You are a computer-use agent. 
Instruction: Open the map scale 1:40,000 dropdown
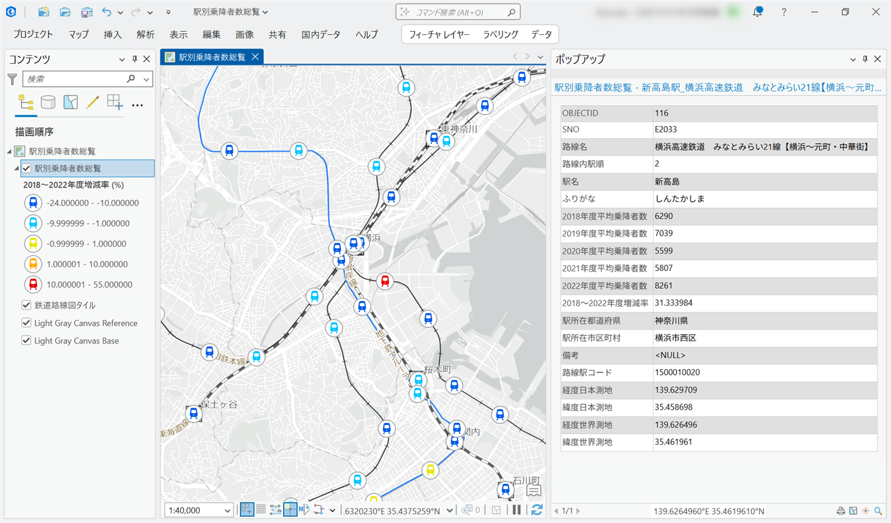point(228,510)
